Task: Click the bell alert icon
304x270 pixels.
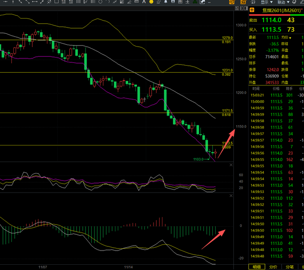Action: (166, 2)
